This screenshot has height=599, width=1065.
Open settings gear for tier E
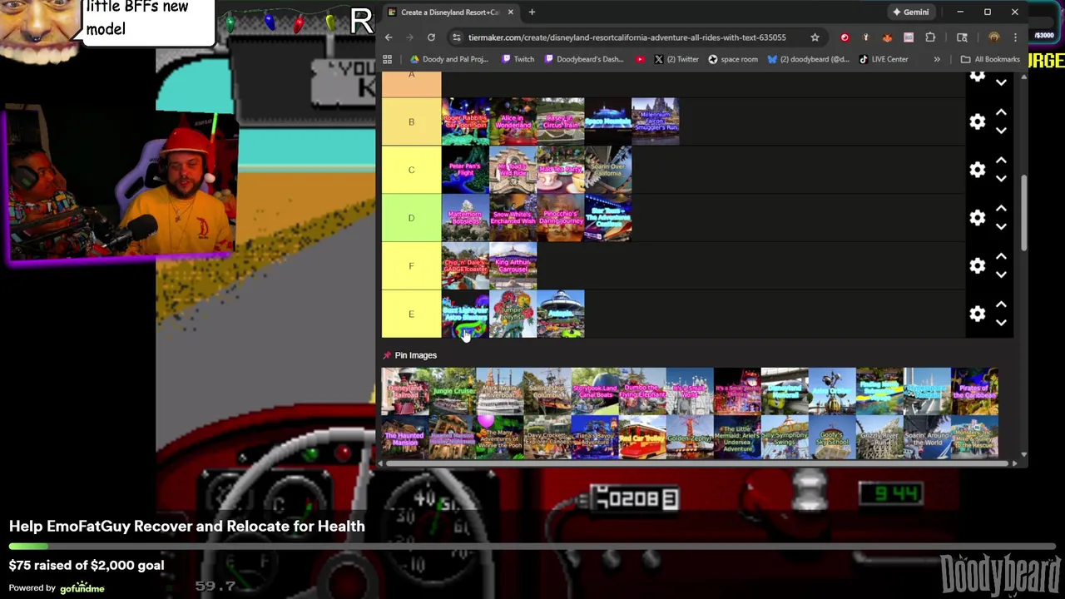coord(978,314)
